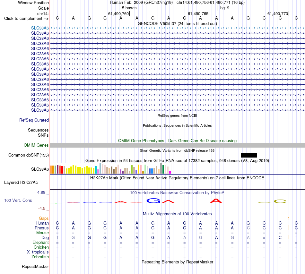
Task: Click the chr14: ruler label
Action: pyautogui.click(x=43, y=13)
